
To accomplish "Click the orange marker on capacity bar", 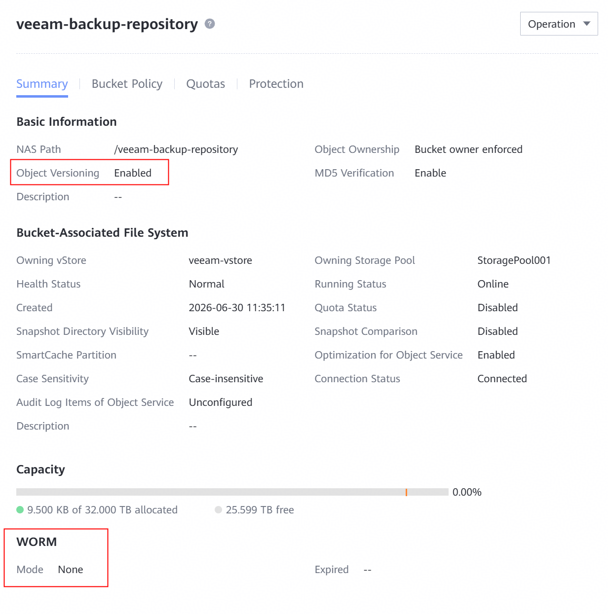I will [406, 492].
